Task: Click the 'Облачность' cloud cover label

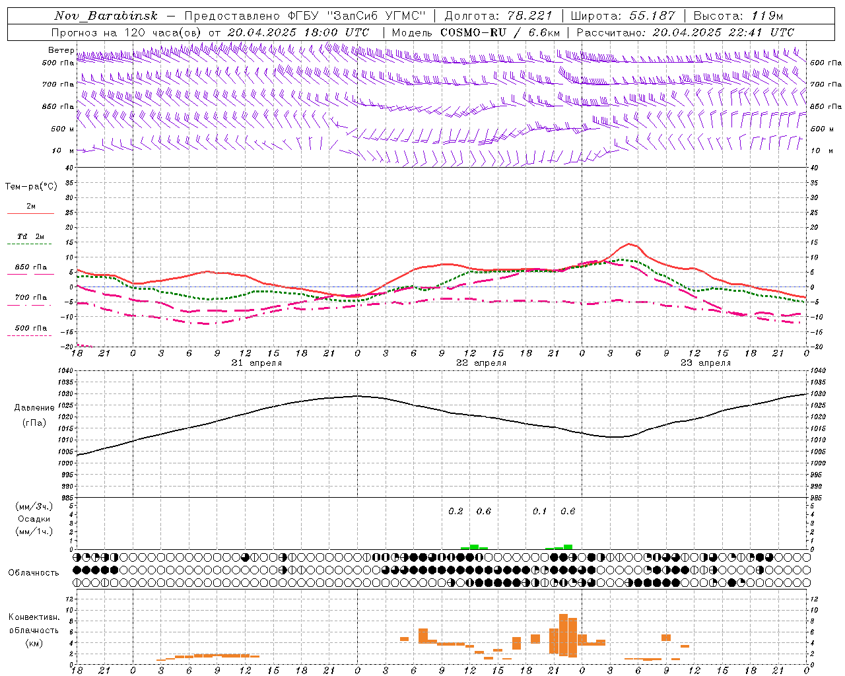Action: point(34,573)
